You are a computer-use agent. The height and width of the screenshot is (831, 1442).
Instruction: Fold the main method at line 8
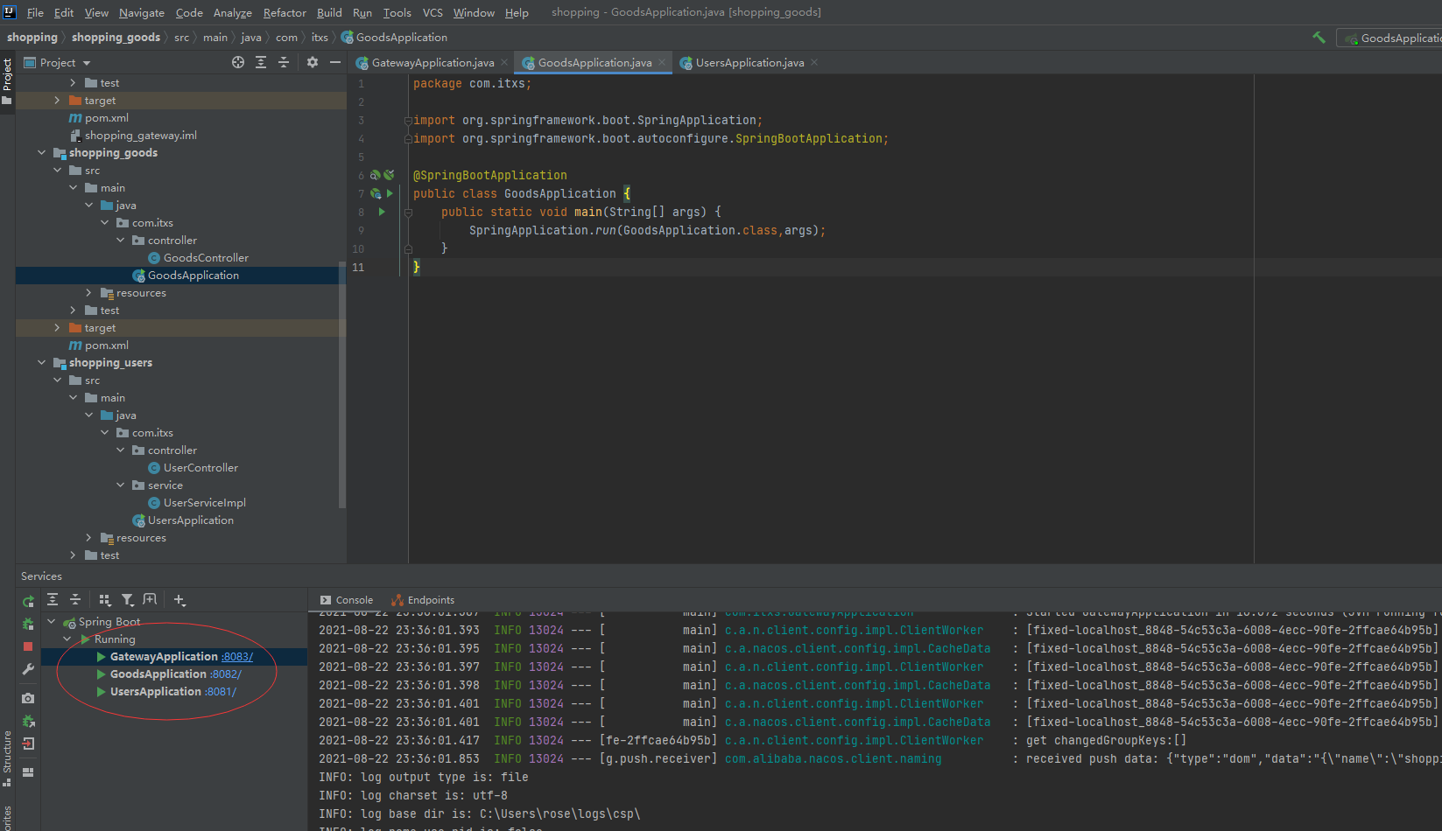point(408,212)
